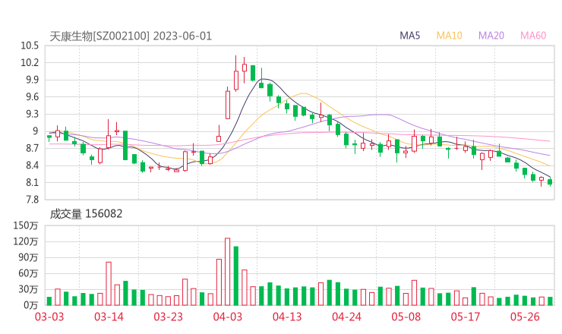This screenshot has width=562, height=334.
Task: Click the 10.5 price axis label
Action: pyautogui.click(x=30, y=46)
